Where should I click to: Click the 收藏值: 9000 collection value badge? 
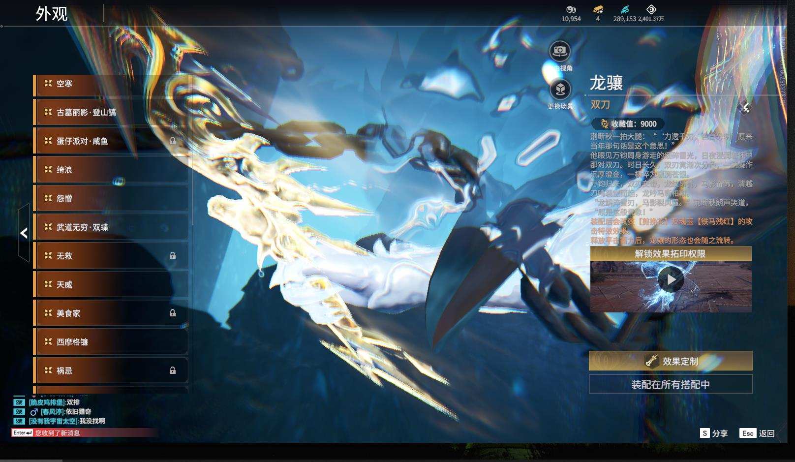click(x=629, y=124)
